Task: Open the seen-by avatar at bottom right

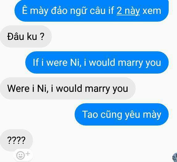Action: [x=175, y=157]
